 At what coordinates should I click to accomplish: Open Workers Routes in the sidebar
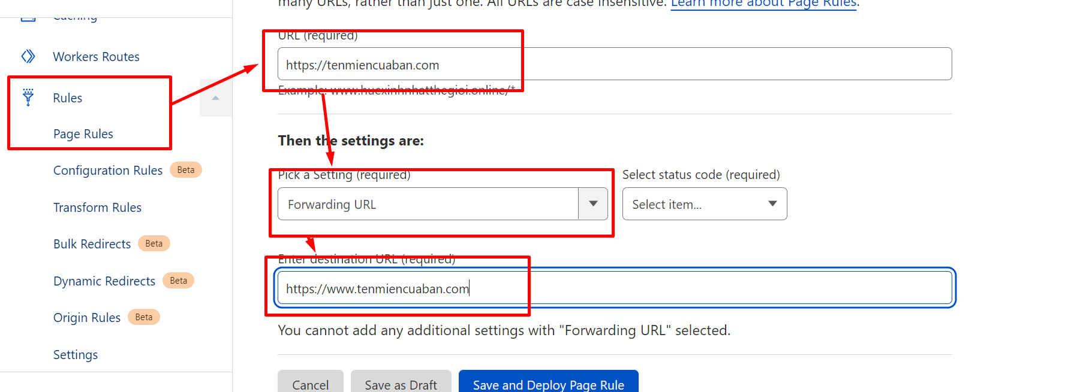click(96, 57)
